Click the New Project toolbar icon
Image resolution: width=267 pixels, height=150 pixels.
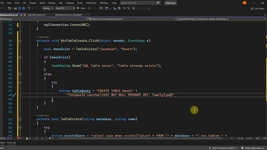[x=10, y=8]
